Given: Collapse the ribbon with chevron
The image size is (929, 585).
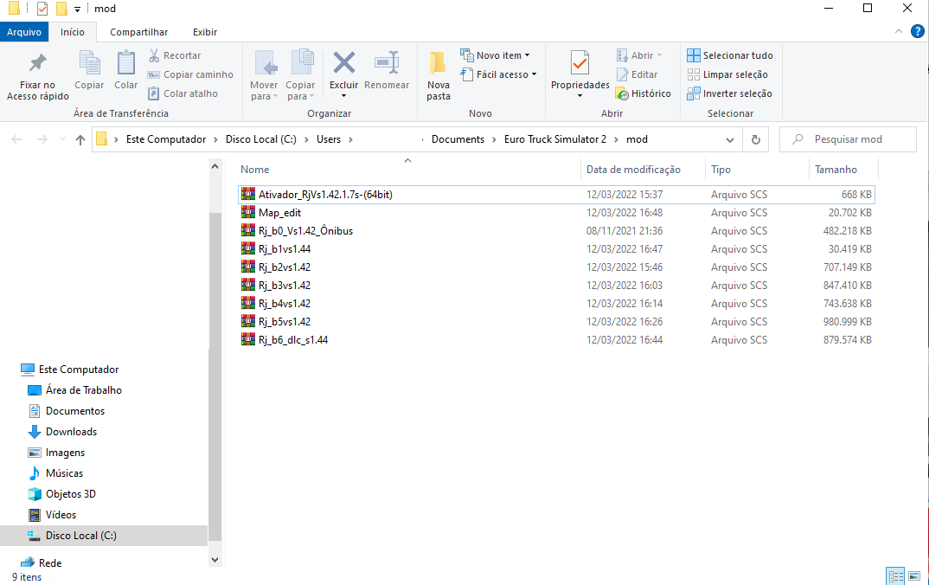Looking at the screenshot, I should click(x=898, y=31).
